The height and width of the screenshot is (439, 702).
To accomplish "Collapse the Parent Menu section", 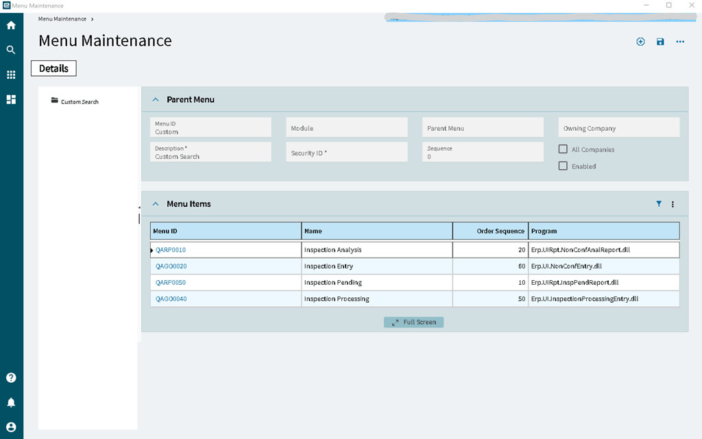I will click(155, 99).
